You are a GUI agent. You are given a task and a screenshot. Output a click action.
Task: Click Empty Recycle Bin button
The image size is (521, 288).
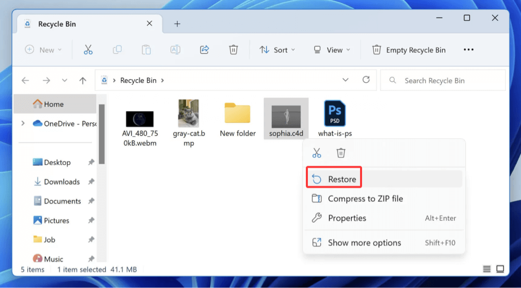(x=408, y=50)
